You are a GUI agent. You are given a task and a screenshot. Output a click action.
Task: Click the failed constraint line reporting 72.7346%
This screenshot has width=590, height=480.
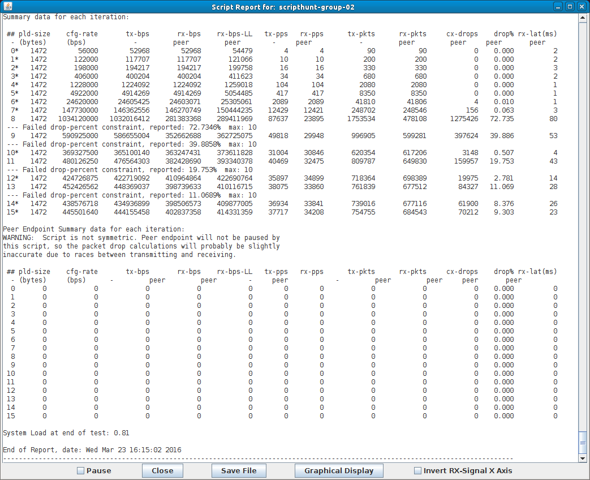tap(130, 127)
